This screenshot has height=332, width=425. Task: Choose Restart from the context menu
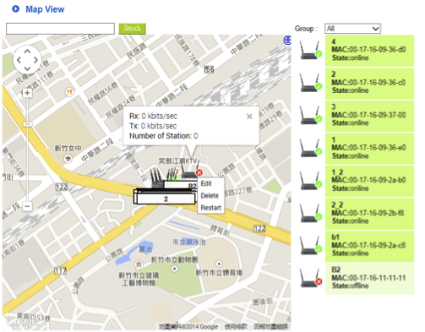(210, 208)
